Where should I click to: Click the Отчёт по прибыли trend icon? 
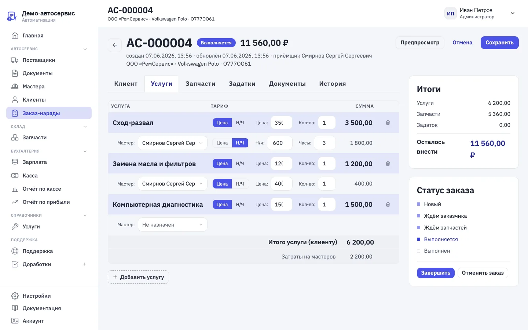point(15,202)
